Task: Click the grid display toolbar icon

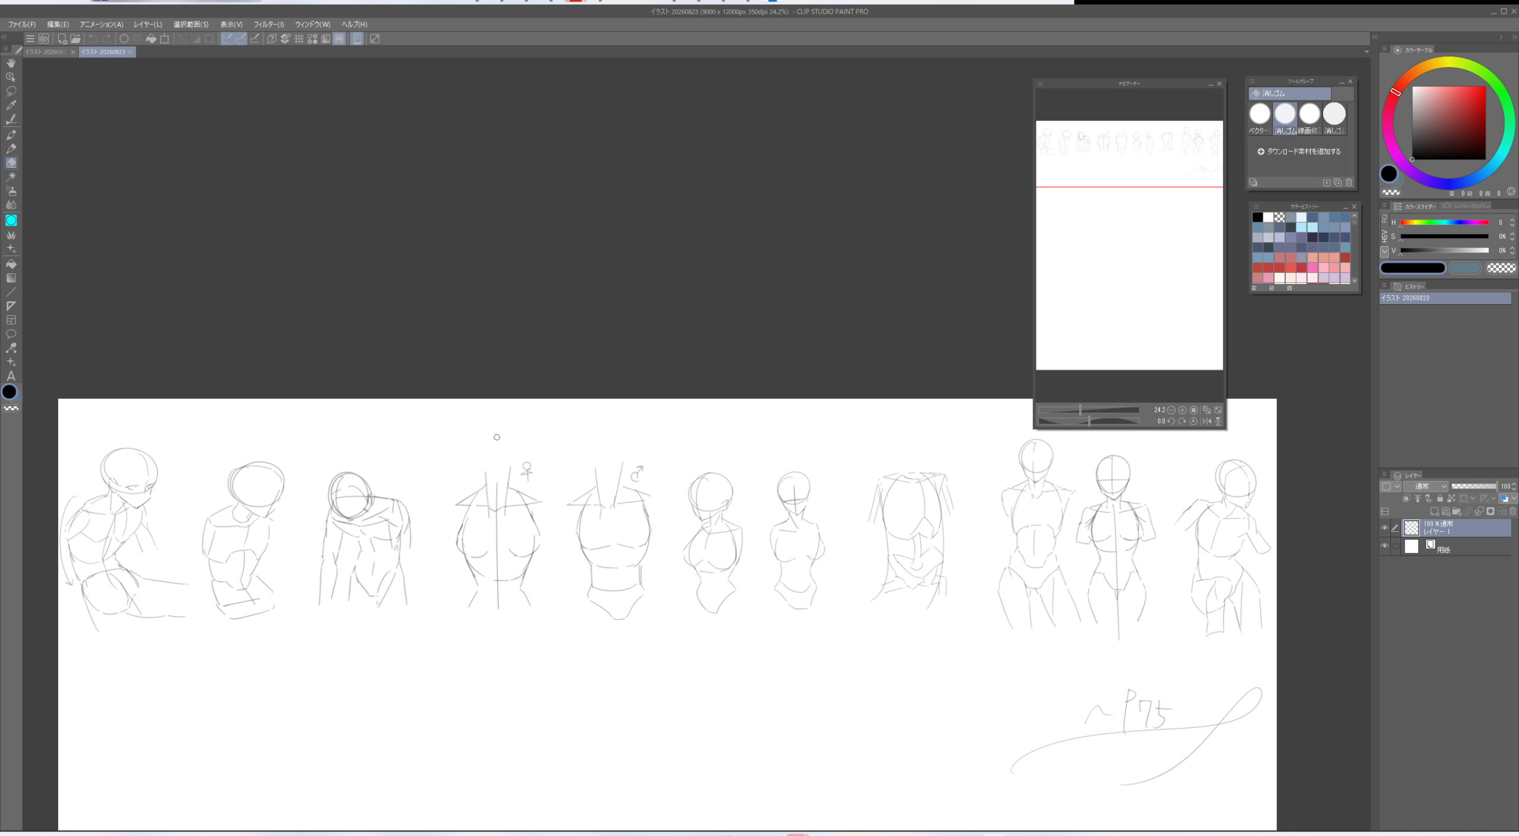Action: [298, 39]
